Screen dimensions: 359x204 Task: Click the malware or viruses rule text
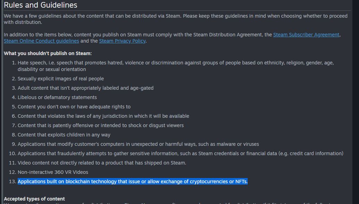[x=138, y=144]
